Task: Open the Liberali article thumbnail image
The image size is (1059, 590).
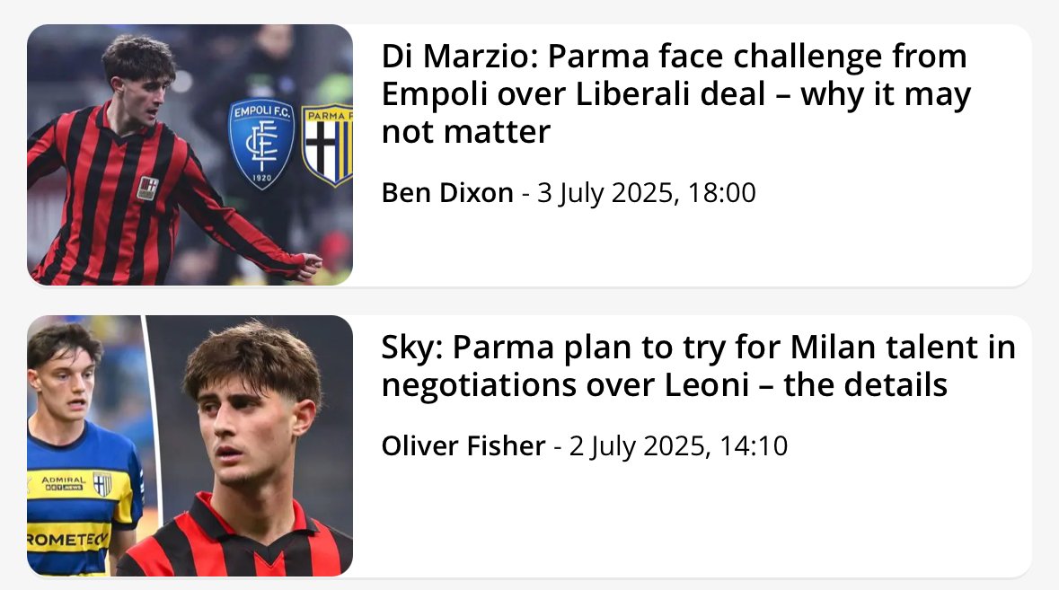Action: [x=190, y=154]
